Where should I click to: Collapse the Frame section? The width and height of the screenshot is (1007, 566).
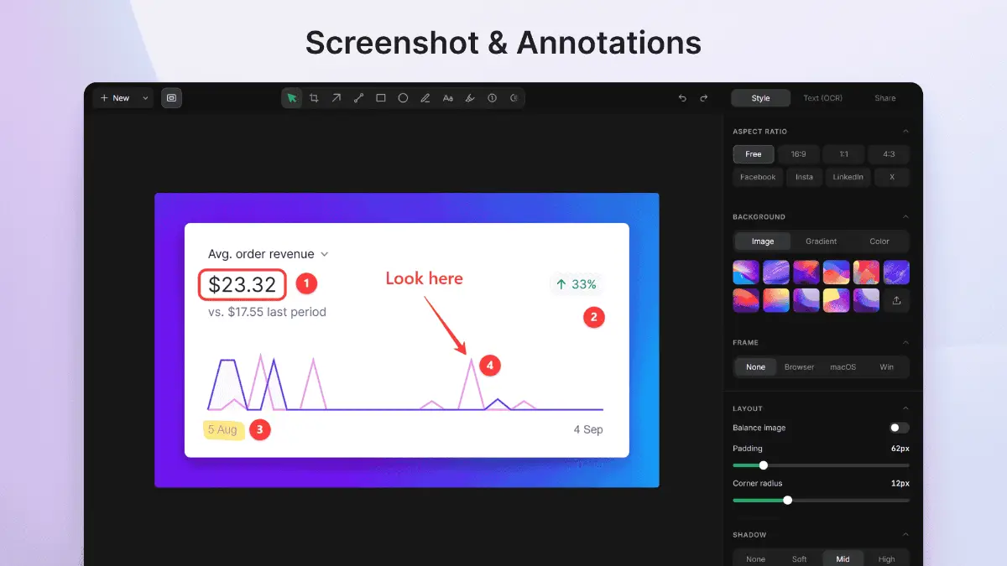click(905, 342)
